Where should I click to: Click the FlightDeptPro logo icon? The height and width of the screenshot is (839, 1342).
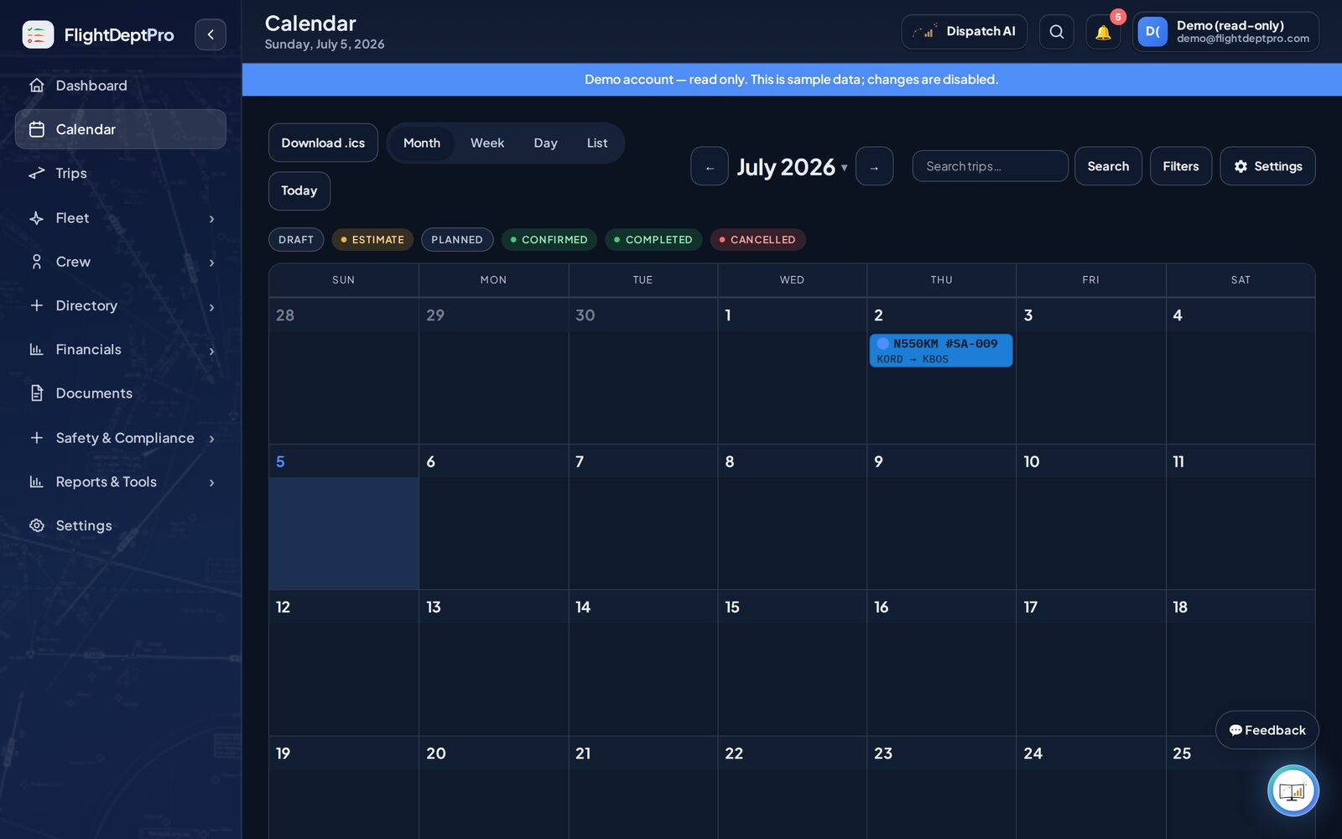[x=38, y=34]
